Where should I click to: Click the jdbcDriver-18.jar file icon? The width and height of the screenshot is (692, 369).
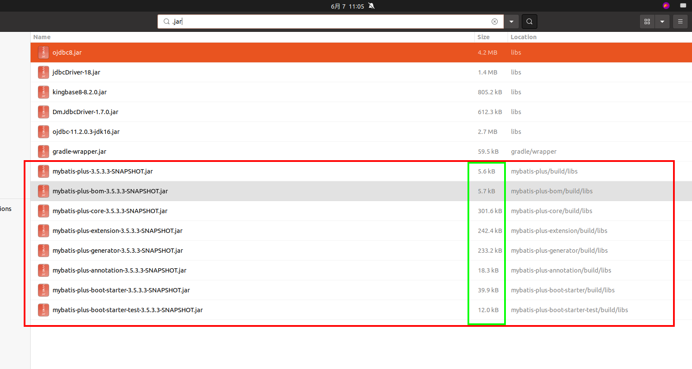click(x=44, y=72)
